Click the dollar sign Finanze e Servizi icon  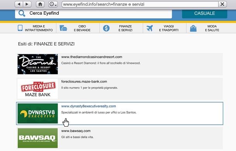tap(106, 28)
